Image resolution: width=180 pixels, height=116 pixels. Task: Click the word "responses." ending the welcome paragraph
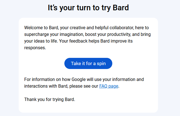click(35, 48)
